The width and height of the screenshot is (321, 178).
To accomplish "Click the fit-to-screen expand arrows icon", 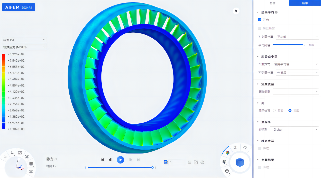I will (20, 153).
